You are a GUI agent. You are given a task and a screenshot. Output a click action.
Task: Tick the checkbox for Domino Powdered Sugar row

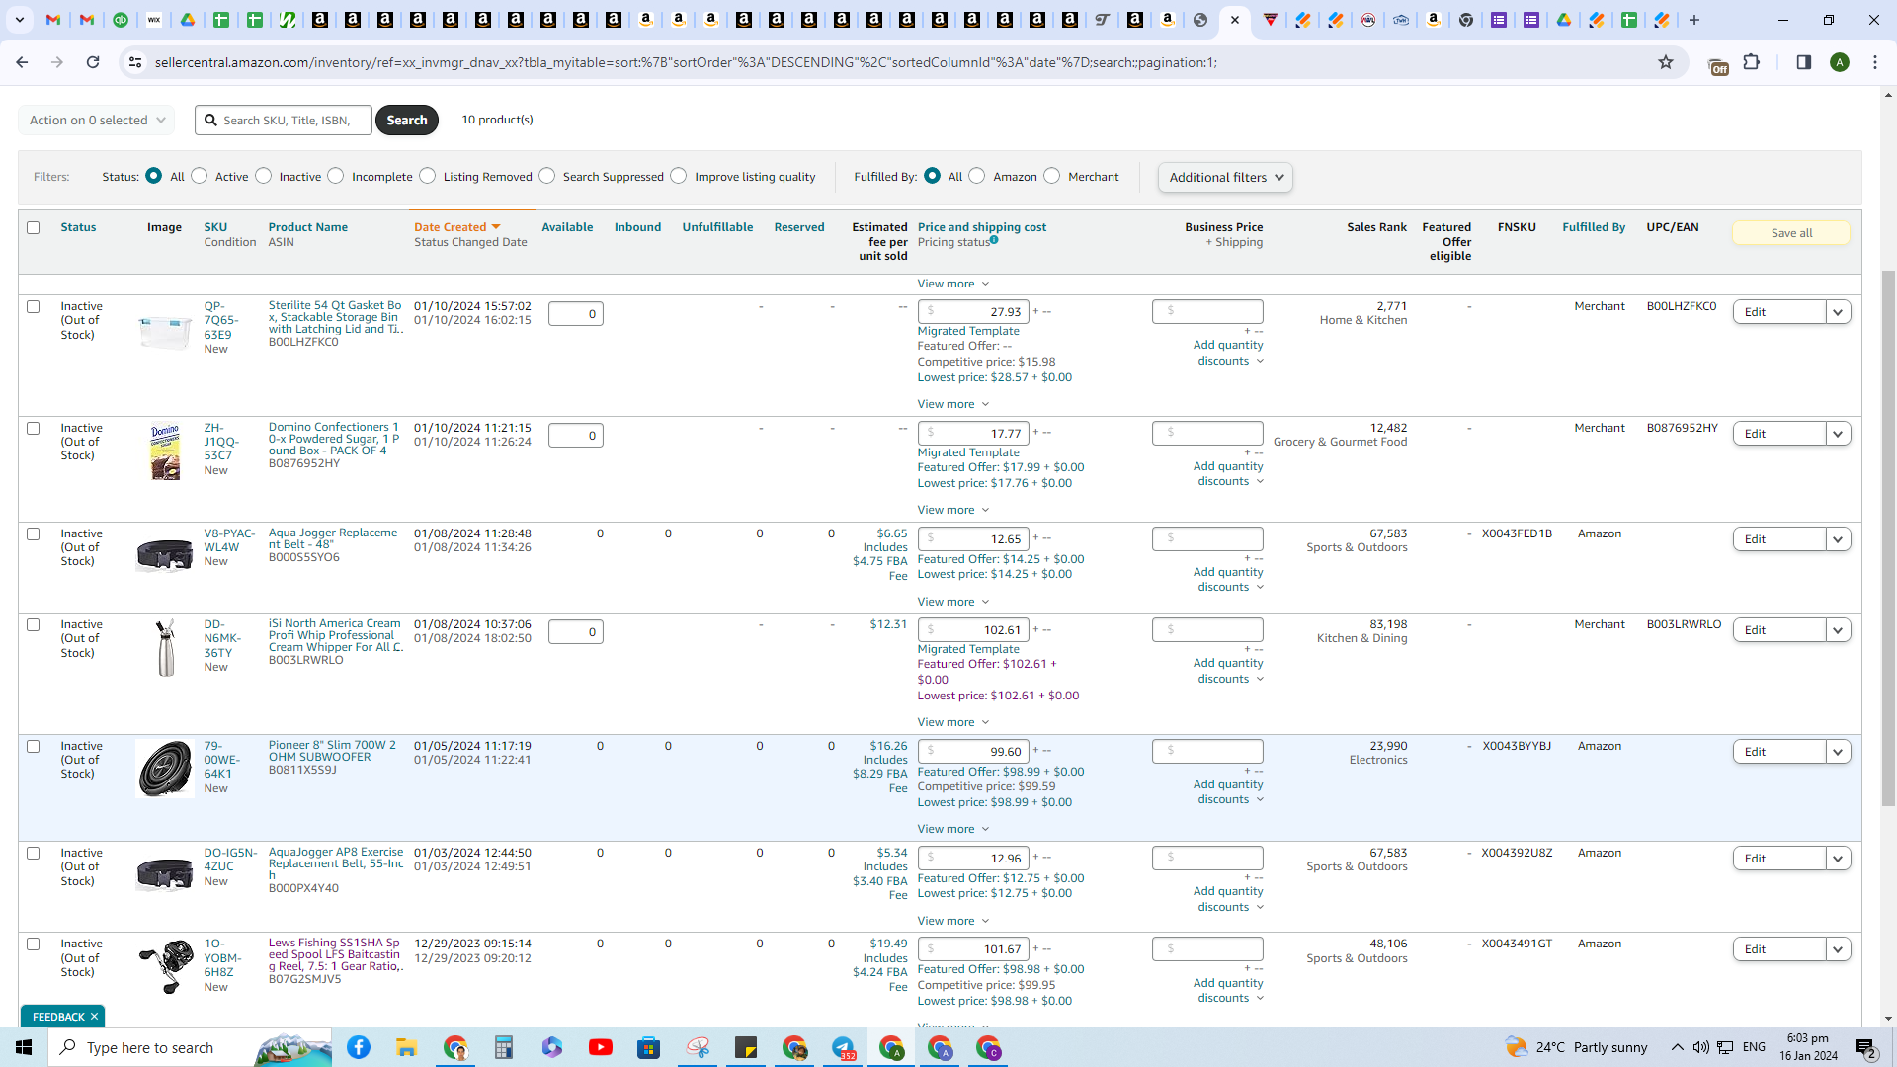coord(34,429)
